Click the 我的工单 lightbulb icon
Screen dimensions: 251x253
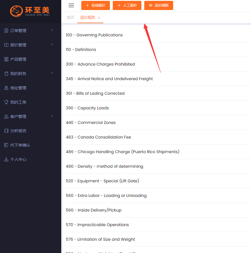pos(6,102)
